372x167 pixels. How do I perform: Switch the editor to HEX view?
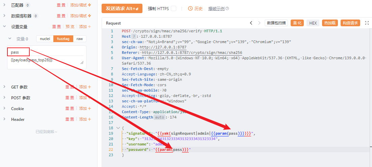point(313,23)
